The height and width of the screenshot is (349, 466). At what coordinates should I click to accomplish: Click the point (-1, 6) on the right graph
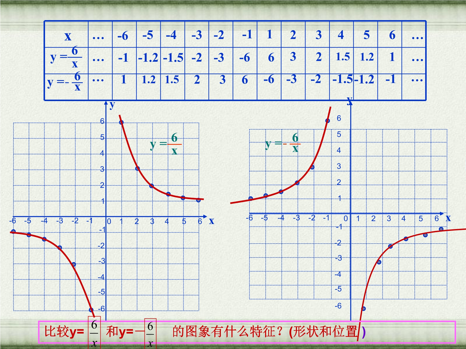(327, 121)
